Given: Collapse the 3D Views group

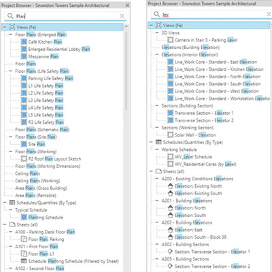Looking at the screenshot, I should coord(157,33).
